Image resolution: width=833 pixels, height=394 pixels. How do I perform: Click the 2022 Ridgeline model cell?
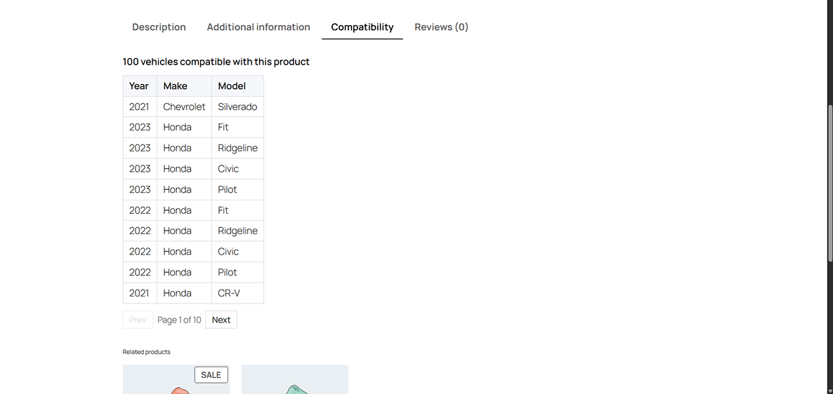tap(237, 231)
